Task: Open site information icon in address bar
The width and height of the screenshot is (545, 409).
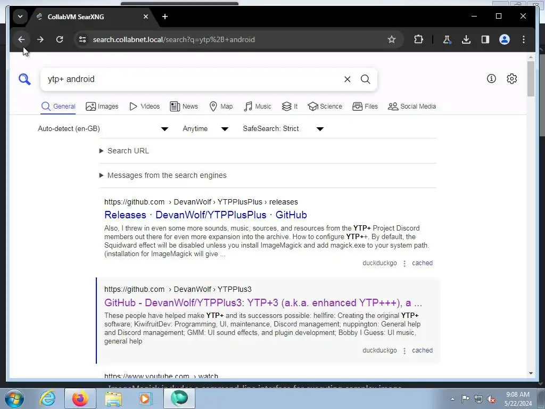Action: [x=82, y=39]
